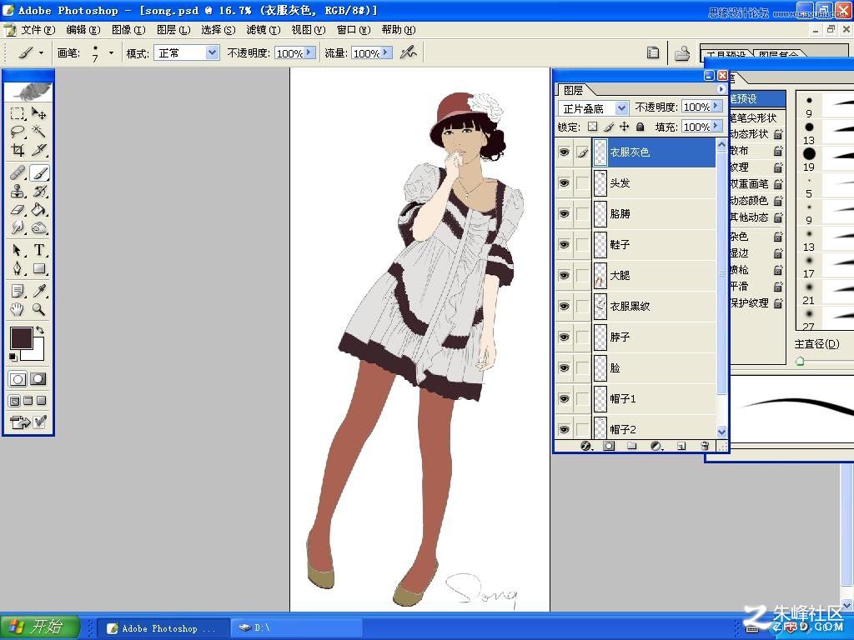Hide the 胳膊 layer
The height and width of the screenshot is (640, 854).
pos(565,214)
